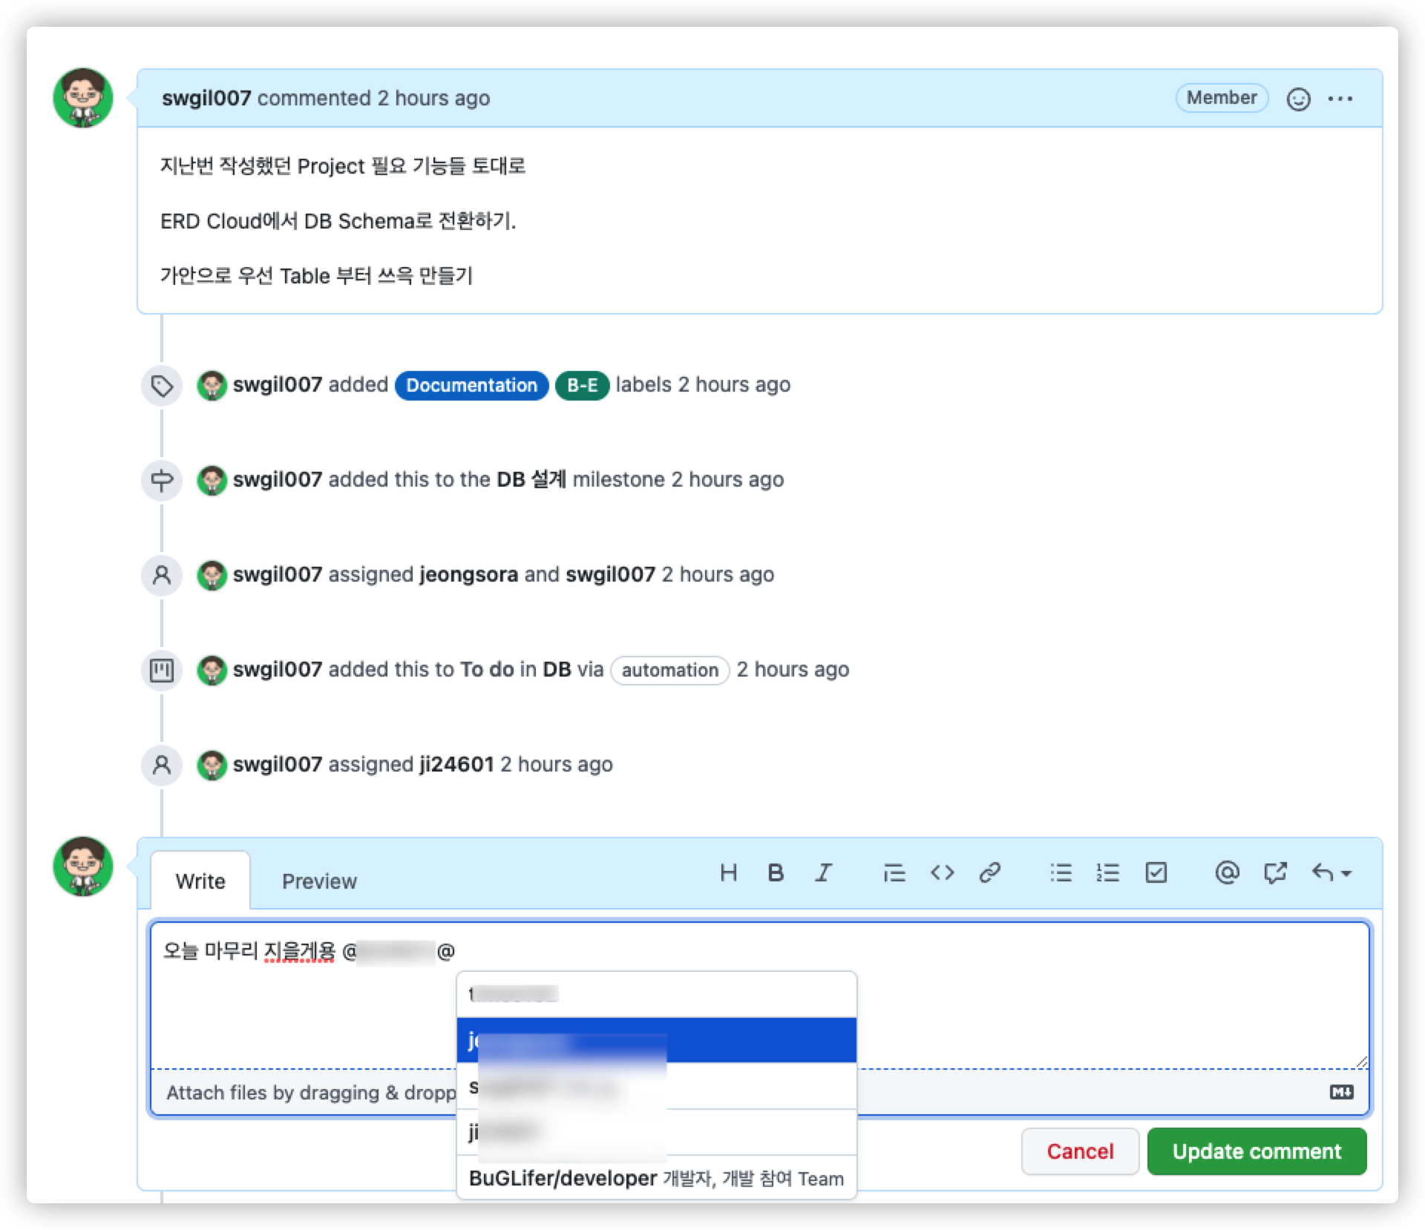The image size is (1425, 1230).
Task: Add a bulleted list
Action: click(1061, 873)
